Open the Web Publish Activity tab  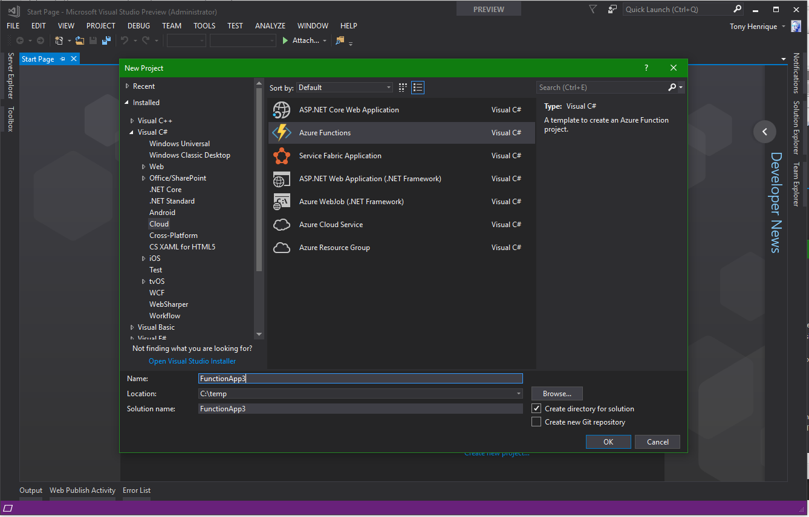(82, 490)
